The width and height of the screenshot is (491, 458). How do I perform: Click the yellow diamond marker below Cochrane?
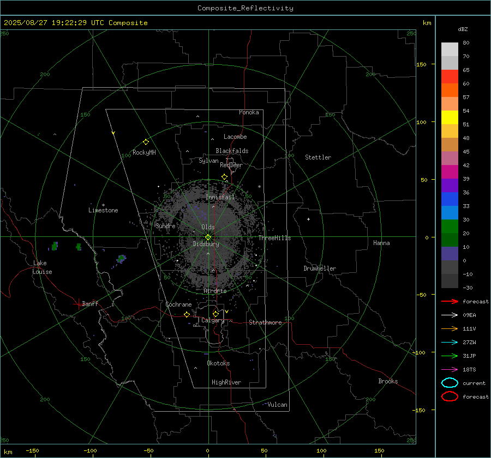click(x=187, y=314)
